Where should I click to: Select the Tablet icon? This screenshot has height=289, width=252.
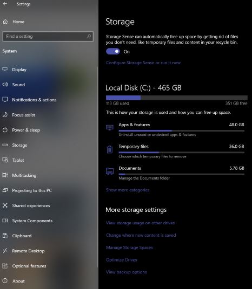point(5,160)
